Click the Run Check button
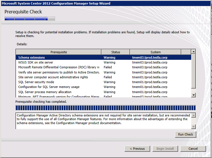The width and height of the screenshot is (212, 158). [x=186, y=134]
